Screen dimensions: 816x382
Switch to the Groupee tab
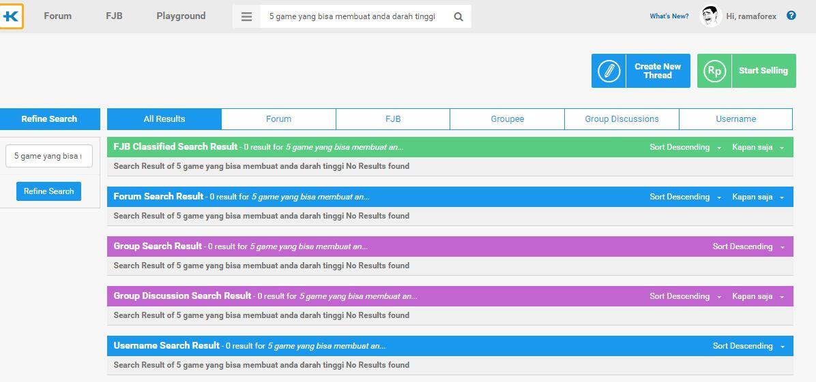[x=508, y=119]
